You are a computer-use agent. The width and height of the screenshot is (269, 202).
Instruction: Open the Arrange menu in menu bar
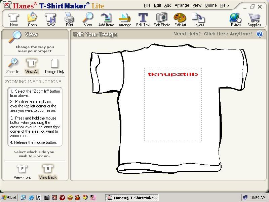point(182,5)
